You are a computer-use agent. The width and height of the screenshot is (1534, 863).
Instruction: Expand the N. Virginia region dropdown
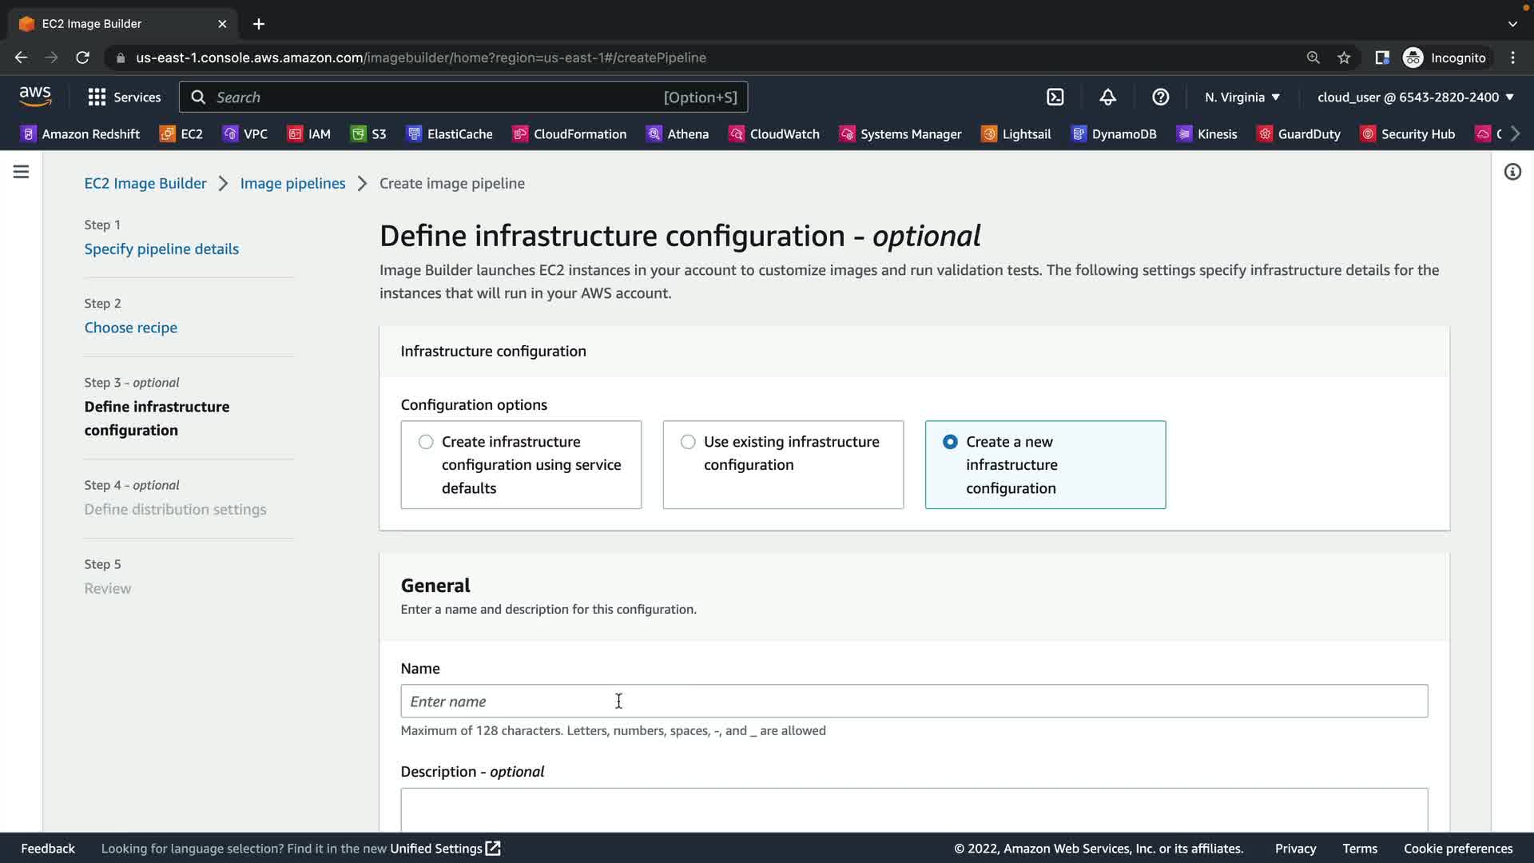[1242, 97]
